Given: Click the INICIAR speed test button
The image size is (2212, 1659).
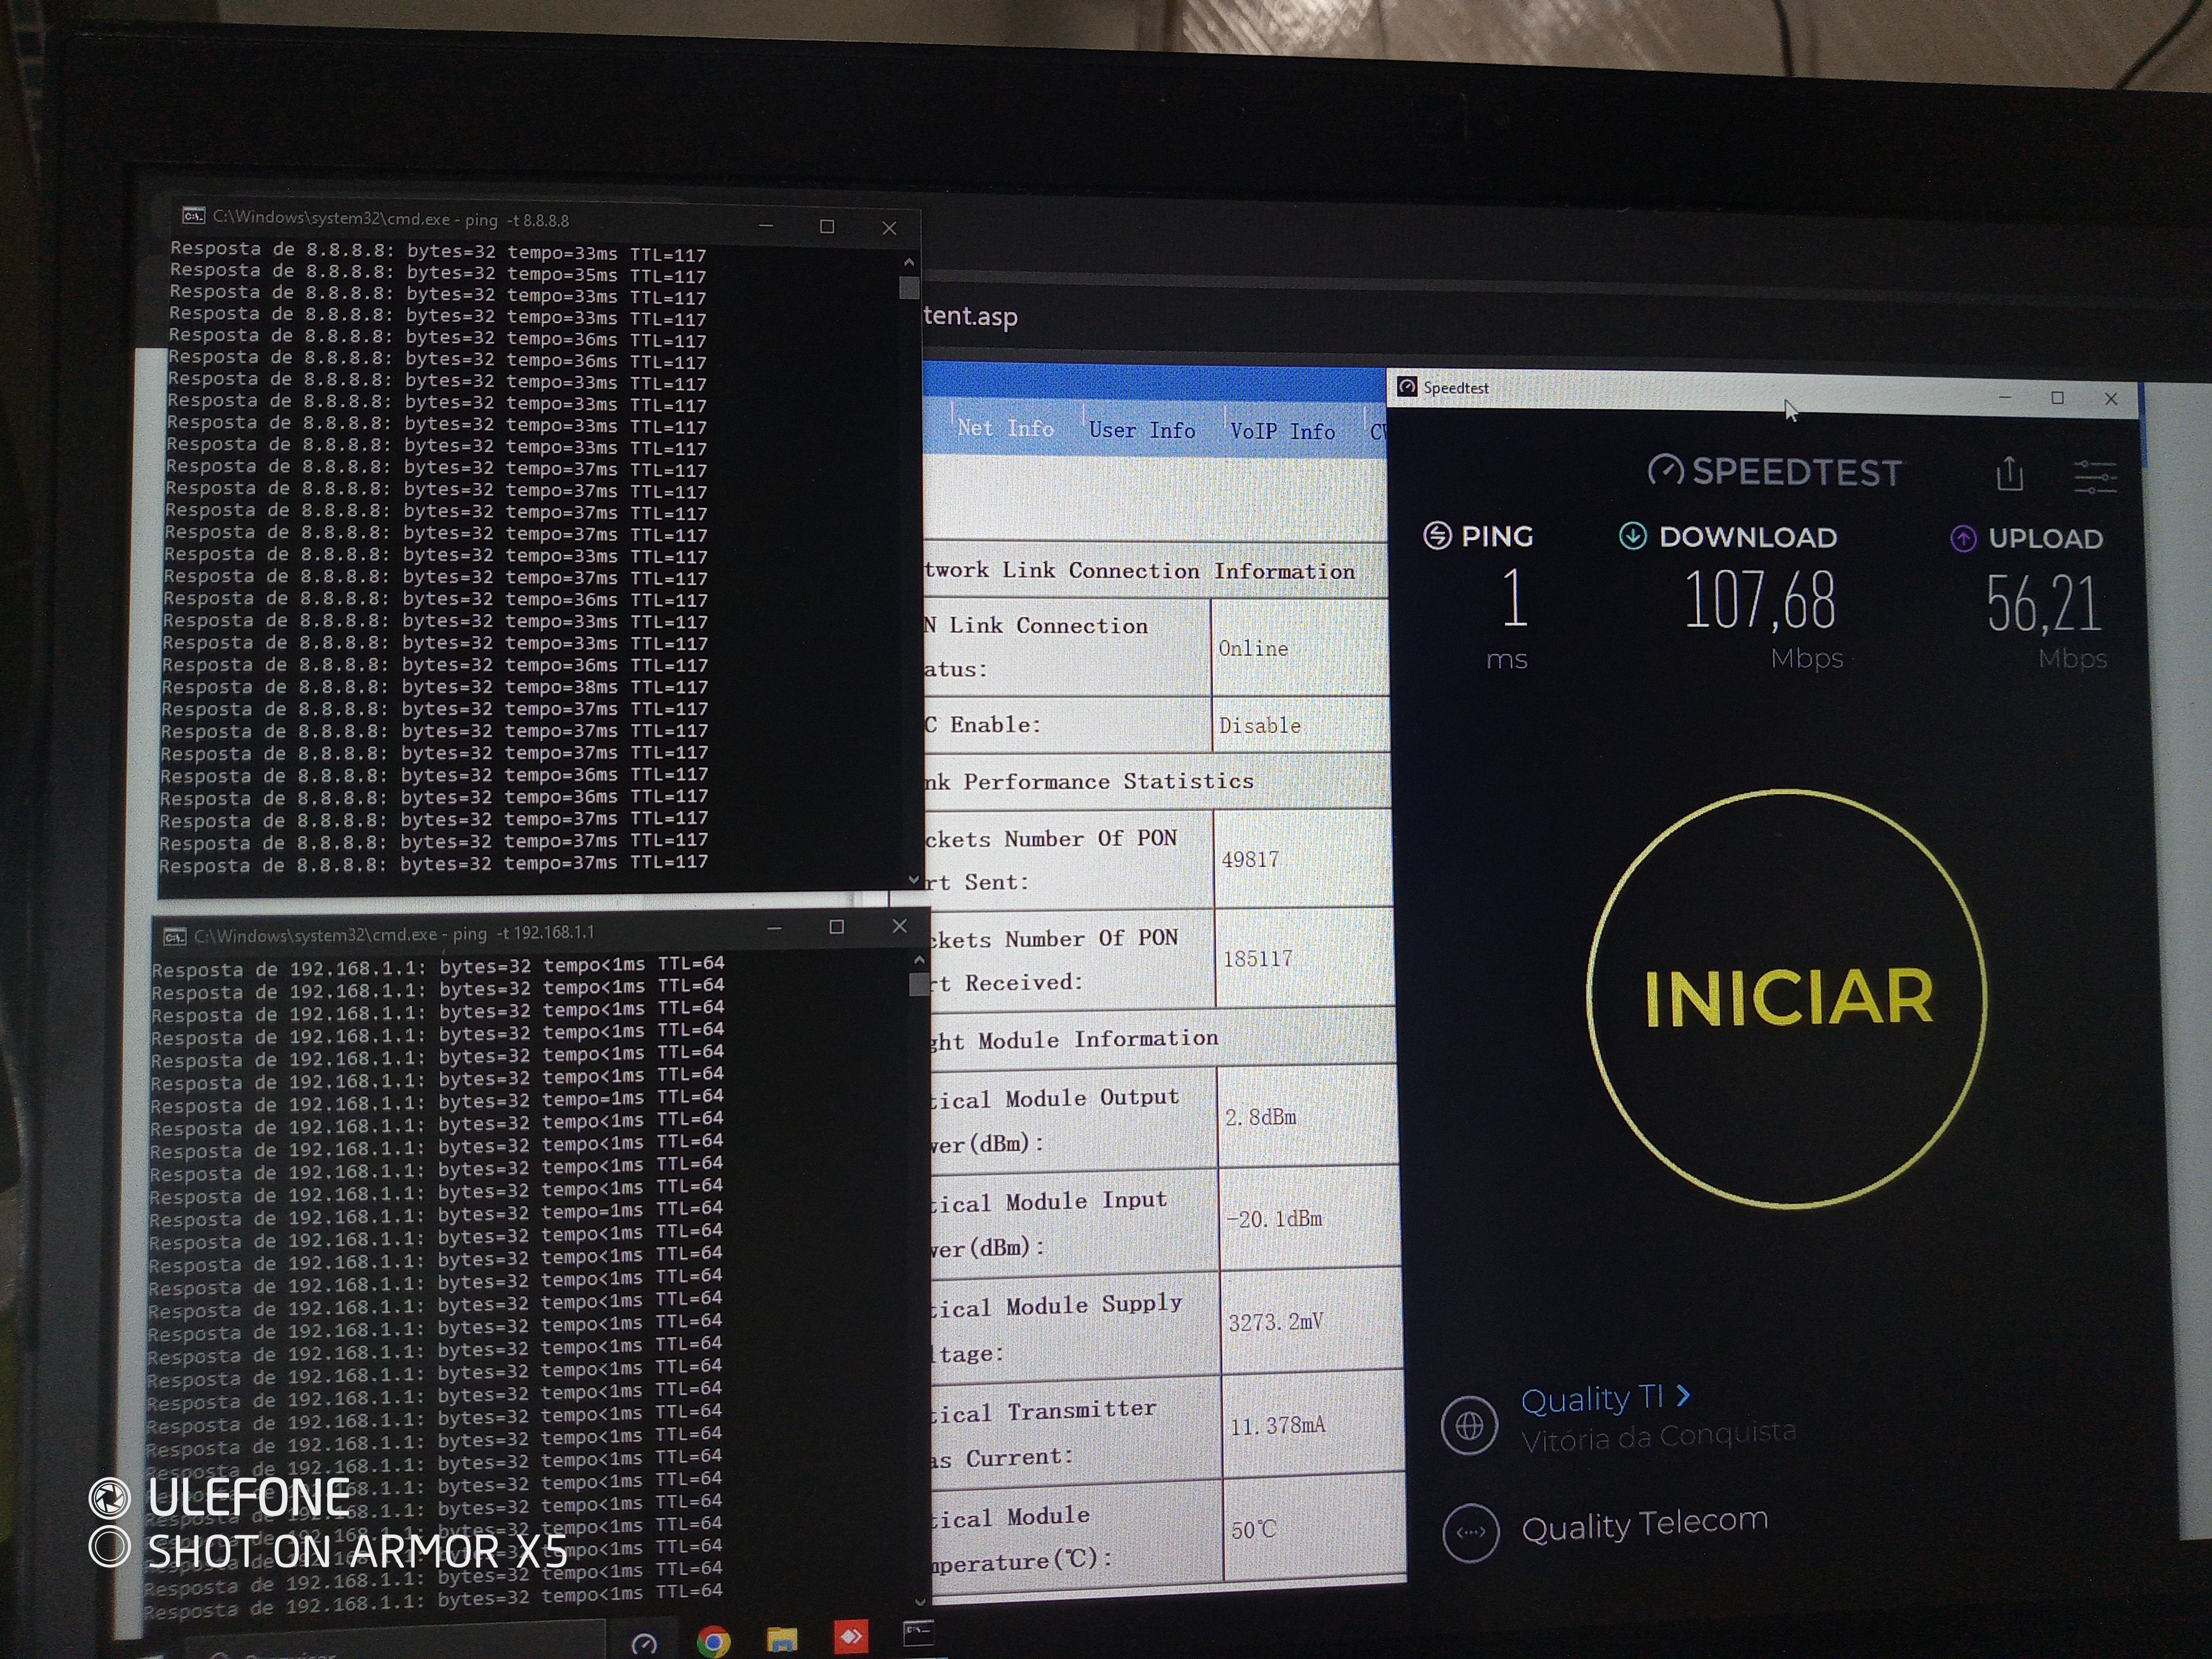Looking at the screenshot, I should coord(1787,998).
